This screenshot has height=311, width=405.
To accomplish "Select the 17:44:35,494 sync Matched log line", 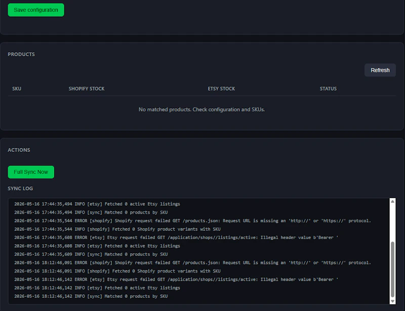I will [91, 212].
